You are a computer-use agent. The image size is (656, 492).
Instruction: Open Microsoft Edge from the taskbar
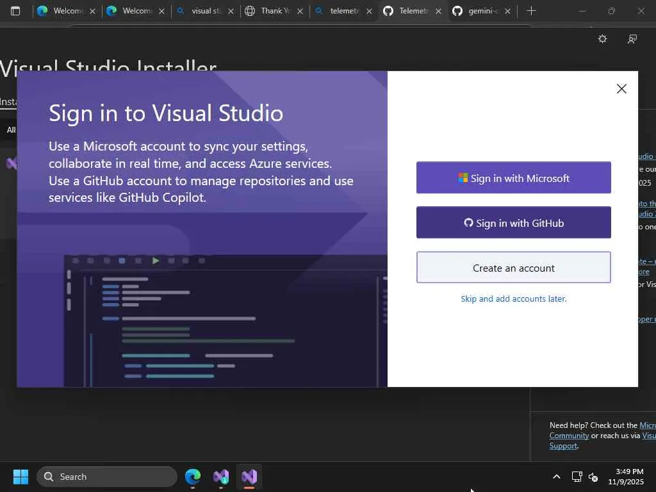[193, 477]
